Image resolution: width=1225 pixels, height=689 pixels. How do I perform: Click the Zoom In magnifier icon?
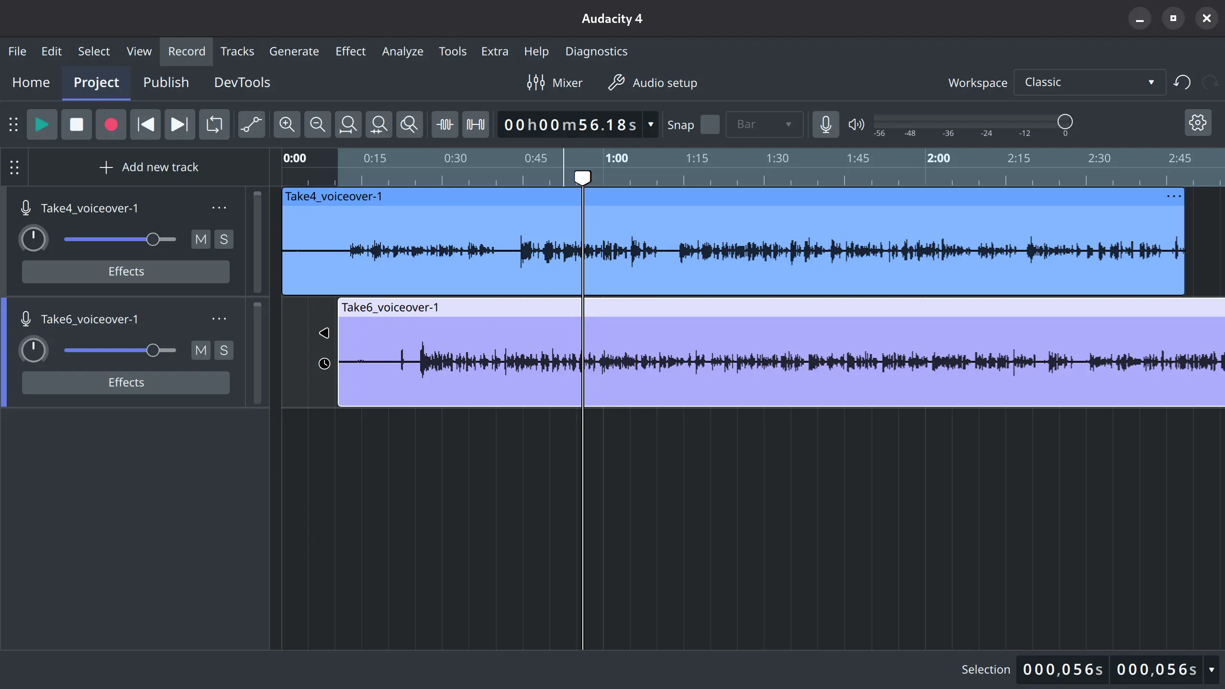(x=287, y=125)
